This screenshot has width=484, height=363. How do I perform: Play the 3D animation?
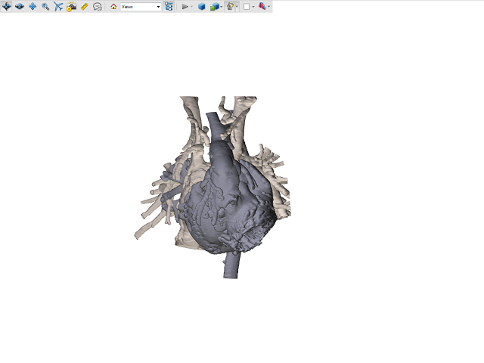click(185, 7)
